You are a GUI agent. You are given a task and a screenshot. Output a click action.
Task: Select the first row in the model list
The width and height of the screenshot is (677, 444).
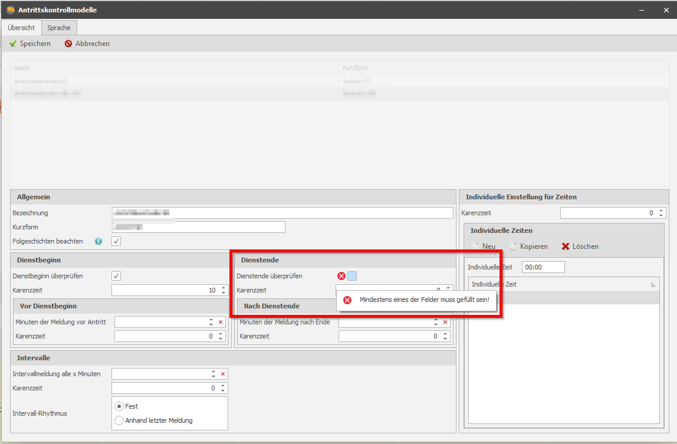point(339,81)
